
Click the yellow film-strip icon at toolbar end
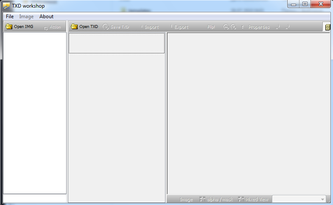(327, 27)
